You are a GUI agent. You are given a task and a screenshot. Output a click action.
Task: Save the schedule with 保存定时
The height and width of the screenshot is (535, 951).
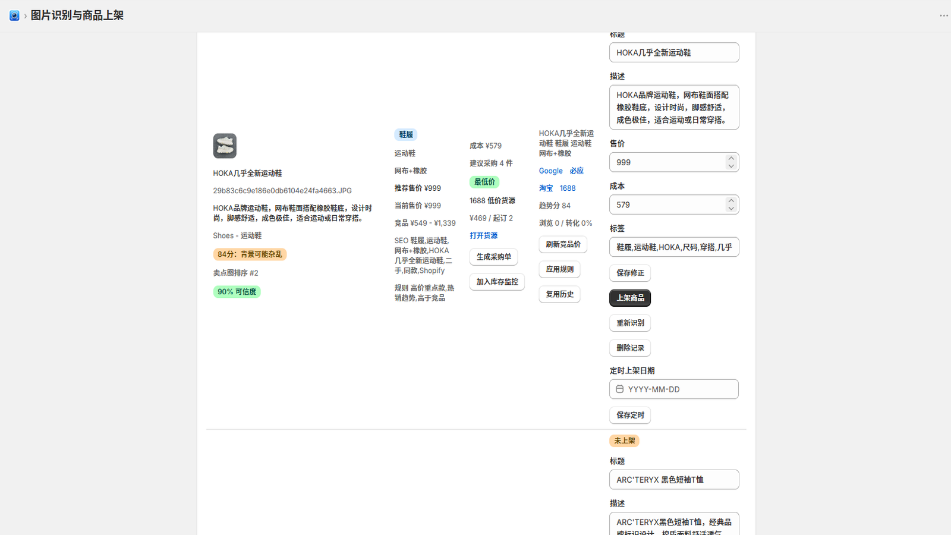[x=630, y=415]
